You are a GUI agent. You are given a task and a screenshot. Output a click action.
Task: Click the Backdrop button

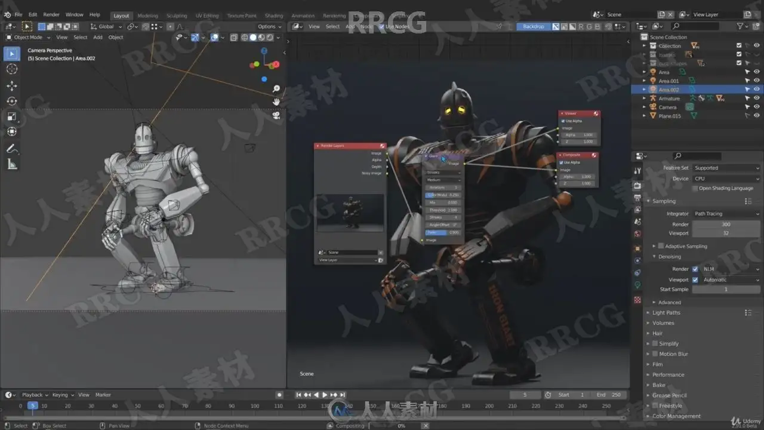534,26
